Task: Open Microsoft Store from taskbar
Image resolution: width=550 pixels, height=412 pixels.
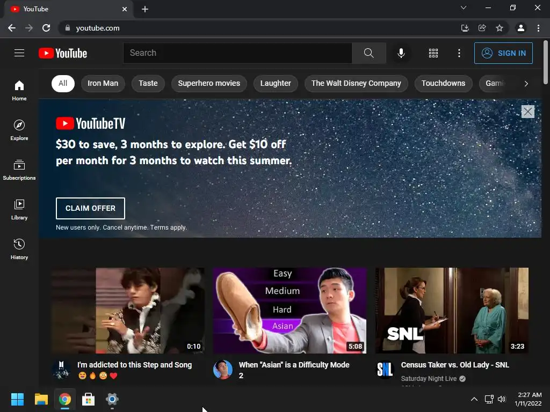Action: (x=89, y=399)
